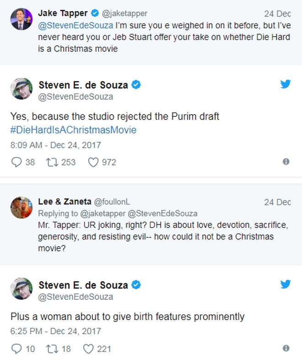Click reply icon on the Purim draft tweet

16,162
